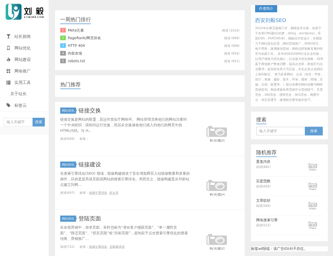Click rank badge number 1
This screenshot has height=256, width=333.
[63, 30]
